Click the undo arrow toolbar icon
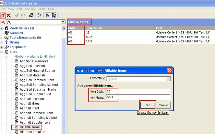The width and height of the screenshot is (215, 134). coord(23,15)
